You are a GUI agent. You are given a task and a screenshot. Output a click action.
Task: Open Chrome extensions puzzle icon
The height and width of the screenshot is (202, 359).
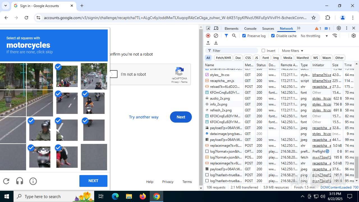[x=328, y=18]
